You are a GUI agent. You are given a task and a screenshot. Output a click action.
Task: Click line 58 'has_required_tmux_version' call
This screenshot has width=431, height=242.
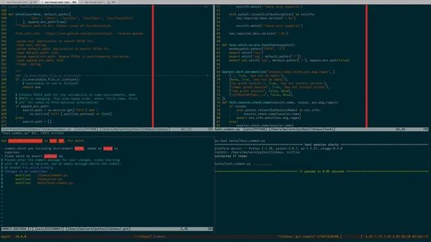coord(259,34)
